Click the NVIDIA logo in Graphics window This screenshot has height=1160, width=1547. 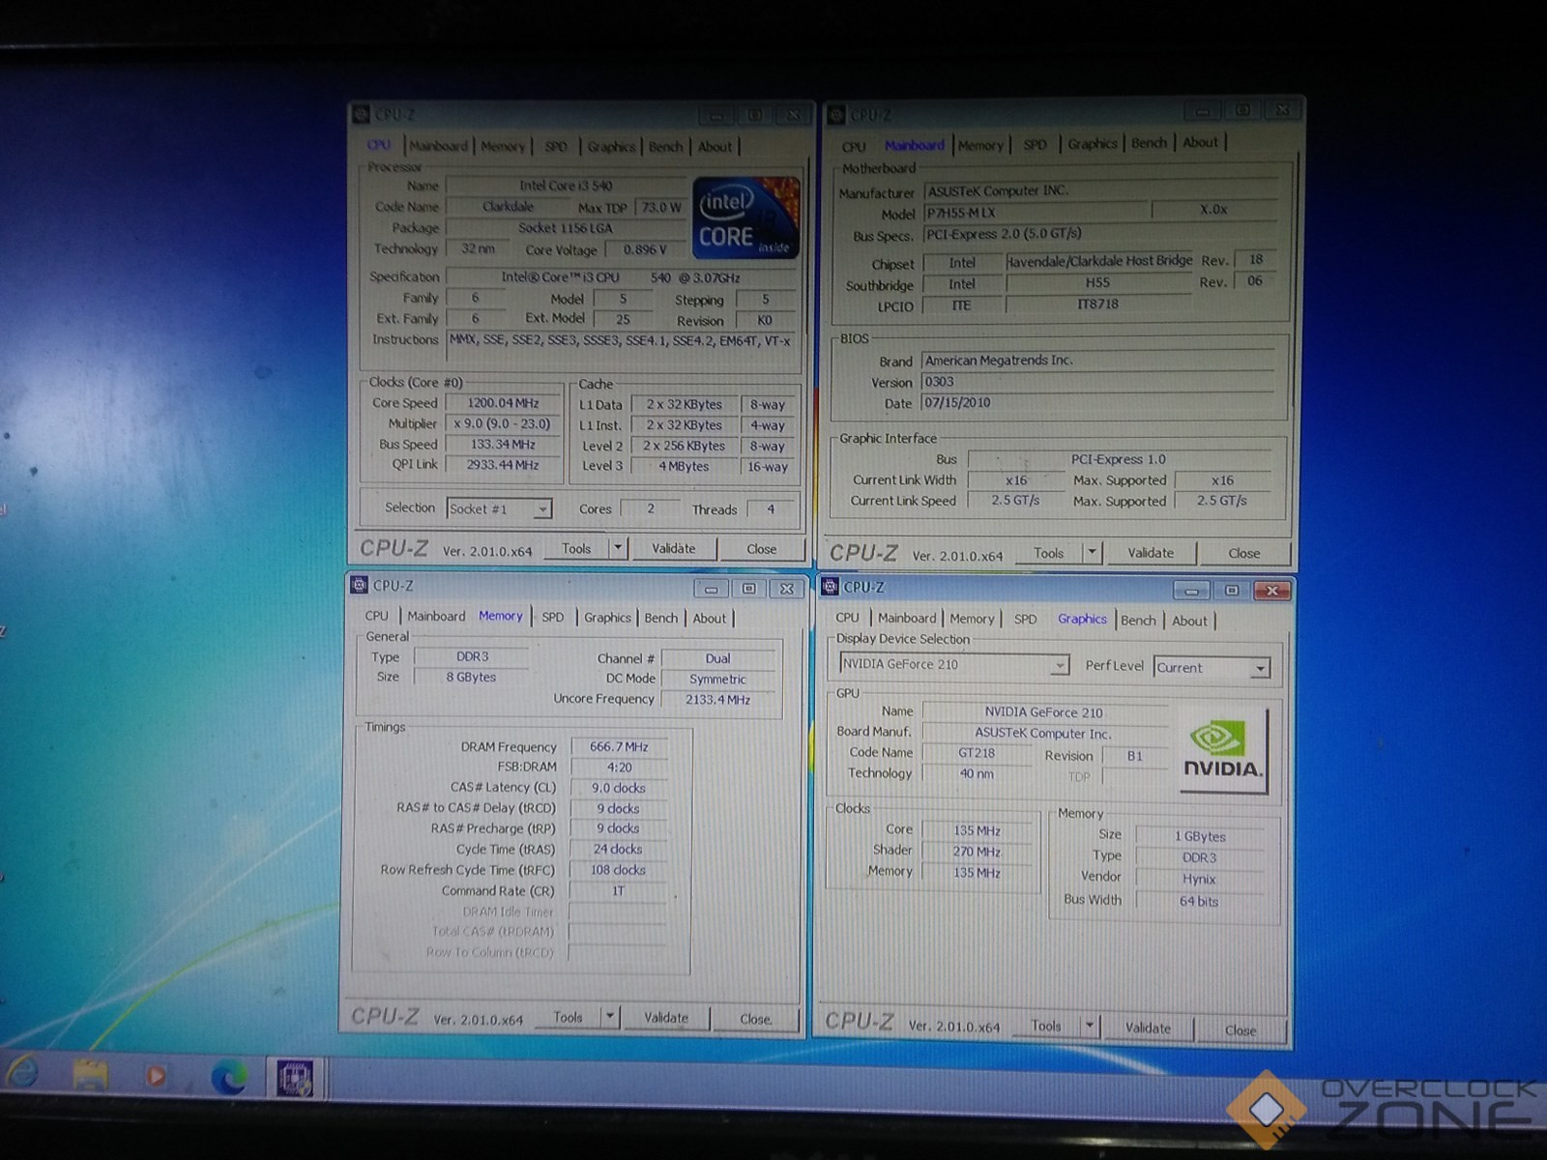[1223, 752]
